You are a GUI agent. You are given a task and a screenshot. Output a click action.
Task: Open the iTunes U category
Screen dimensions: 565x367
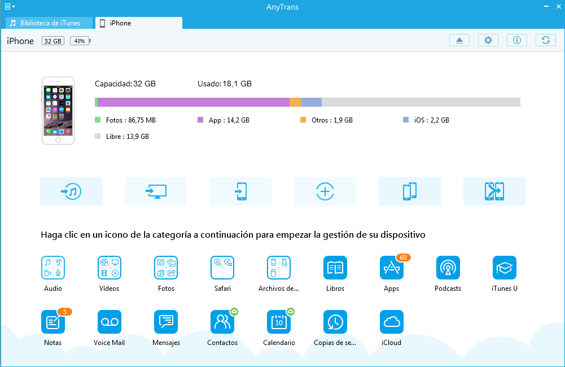click(505, 268)
